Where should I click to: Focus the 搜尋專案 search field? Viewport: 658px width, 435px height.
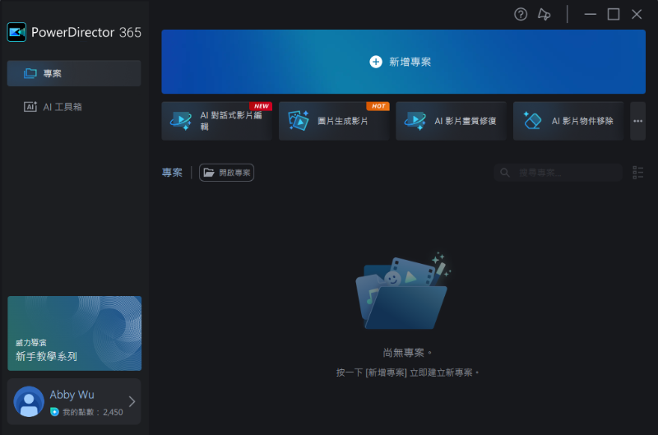pyautogui.click(x=558, y=173)
